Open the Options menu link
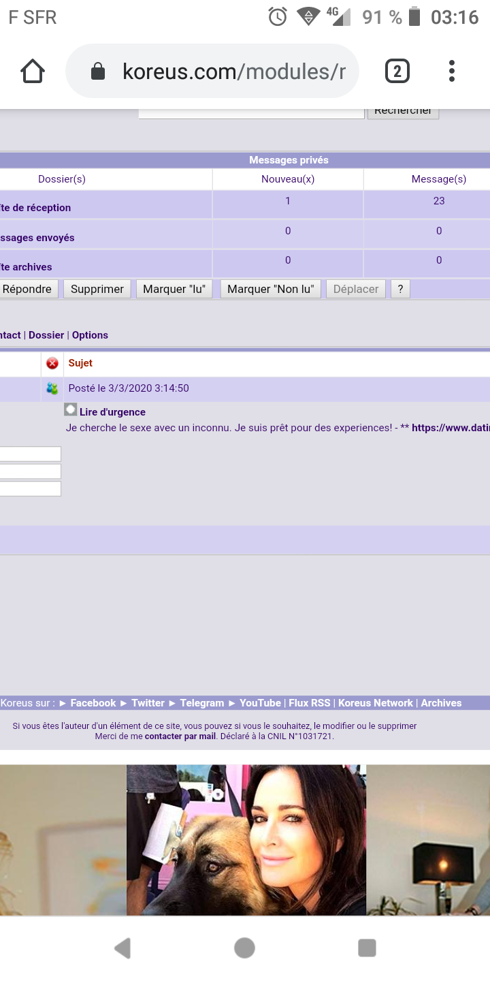490x981 pixels. point(90,335)
